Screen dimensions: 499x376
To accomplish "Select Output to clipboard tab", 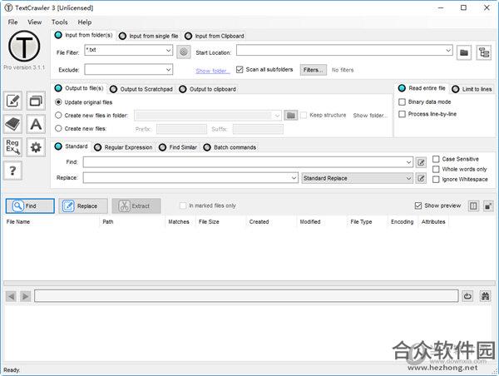I will [x=208, y=89].
